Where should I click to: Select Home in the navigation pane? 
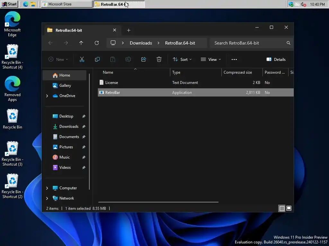pyautogui.click(x=64, y=75)
